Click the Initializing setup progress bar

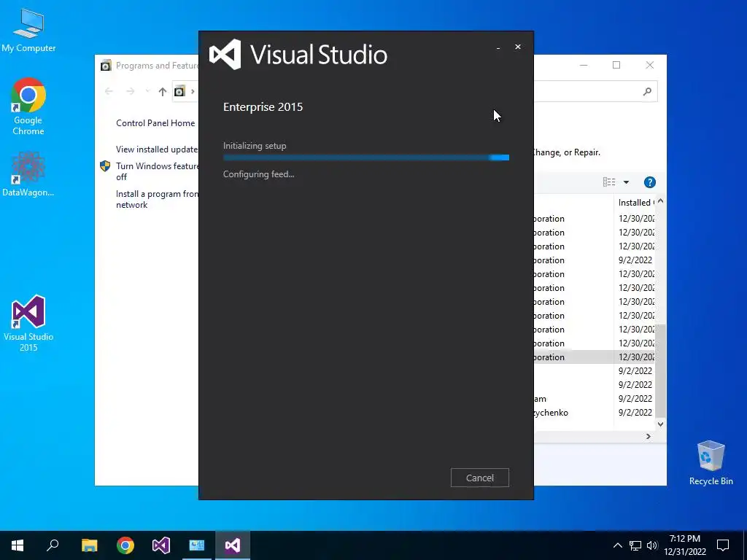[366, 157]
